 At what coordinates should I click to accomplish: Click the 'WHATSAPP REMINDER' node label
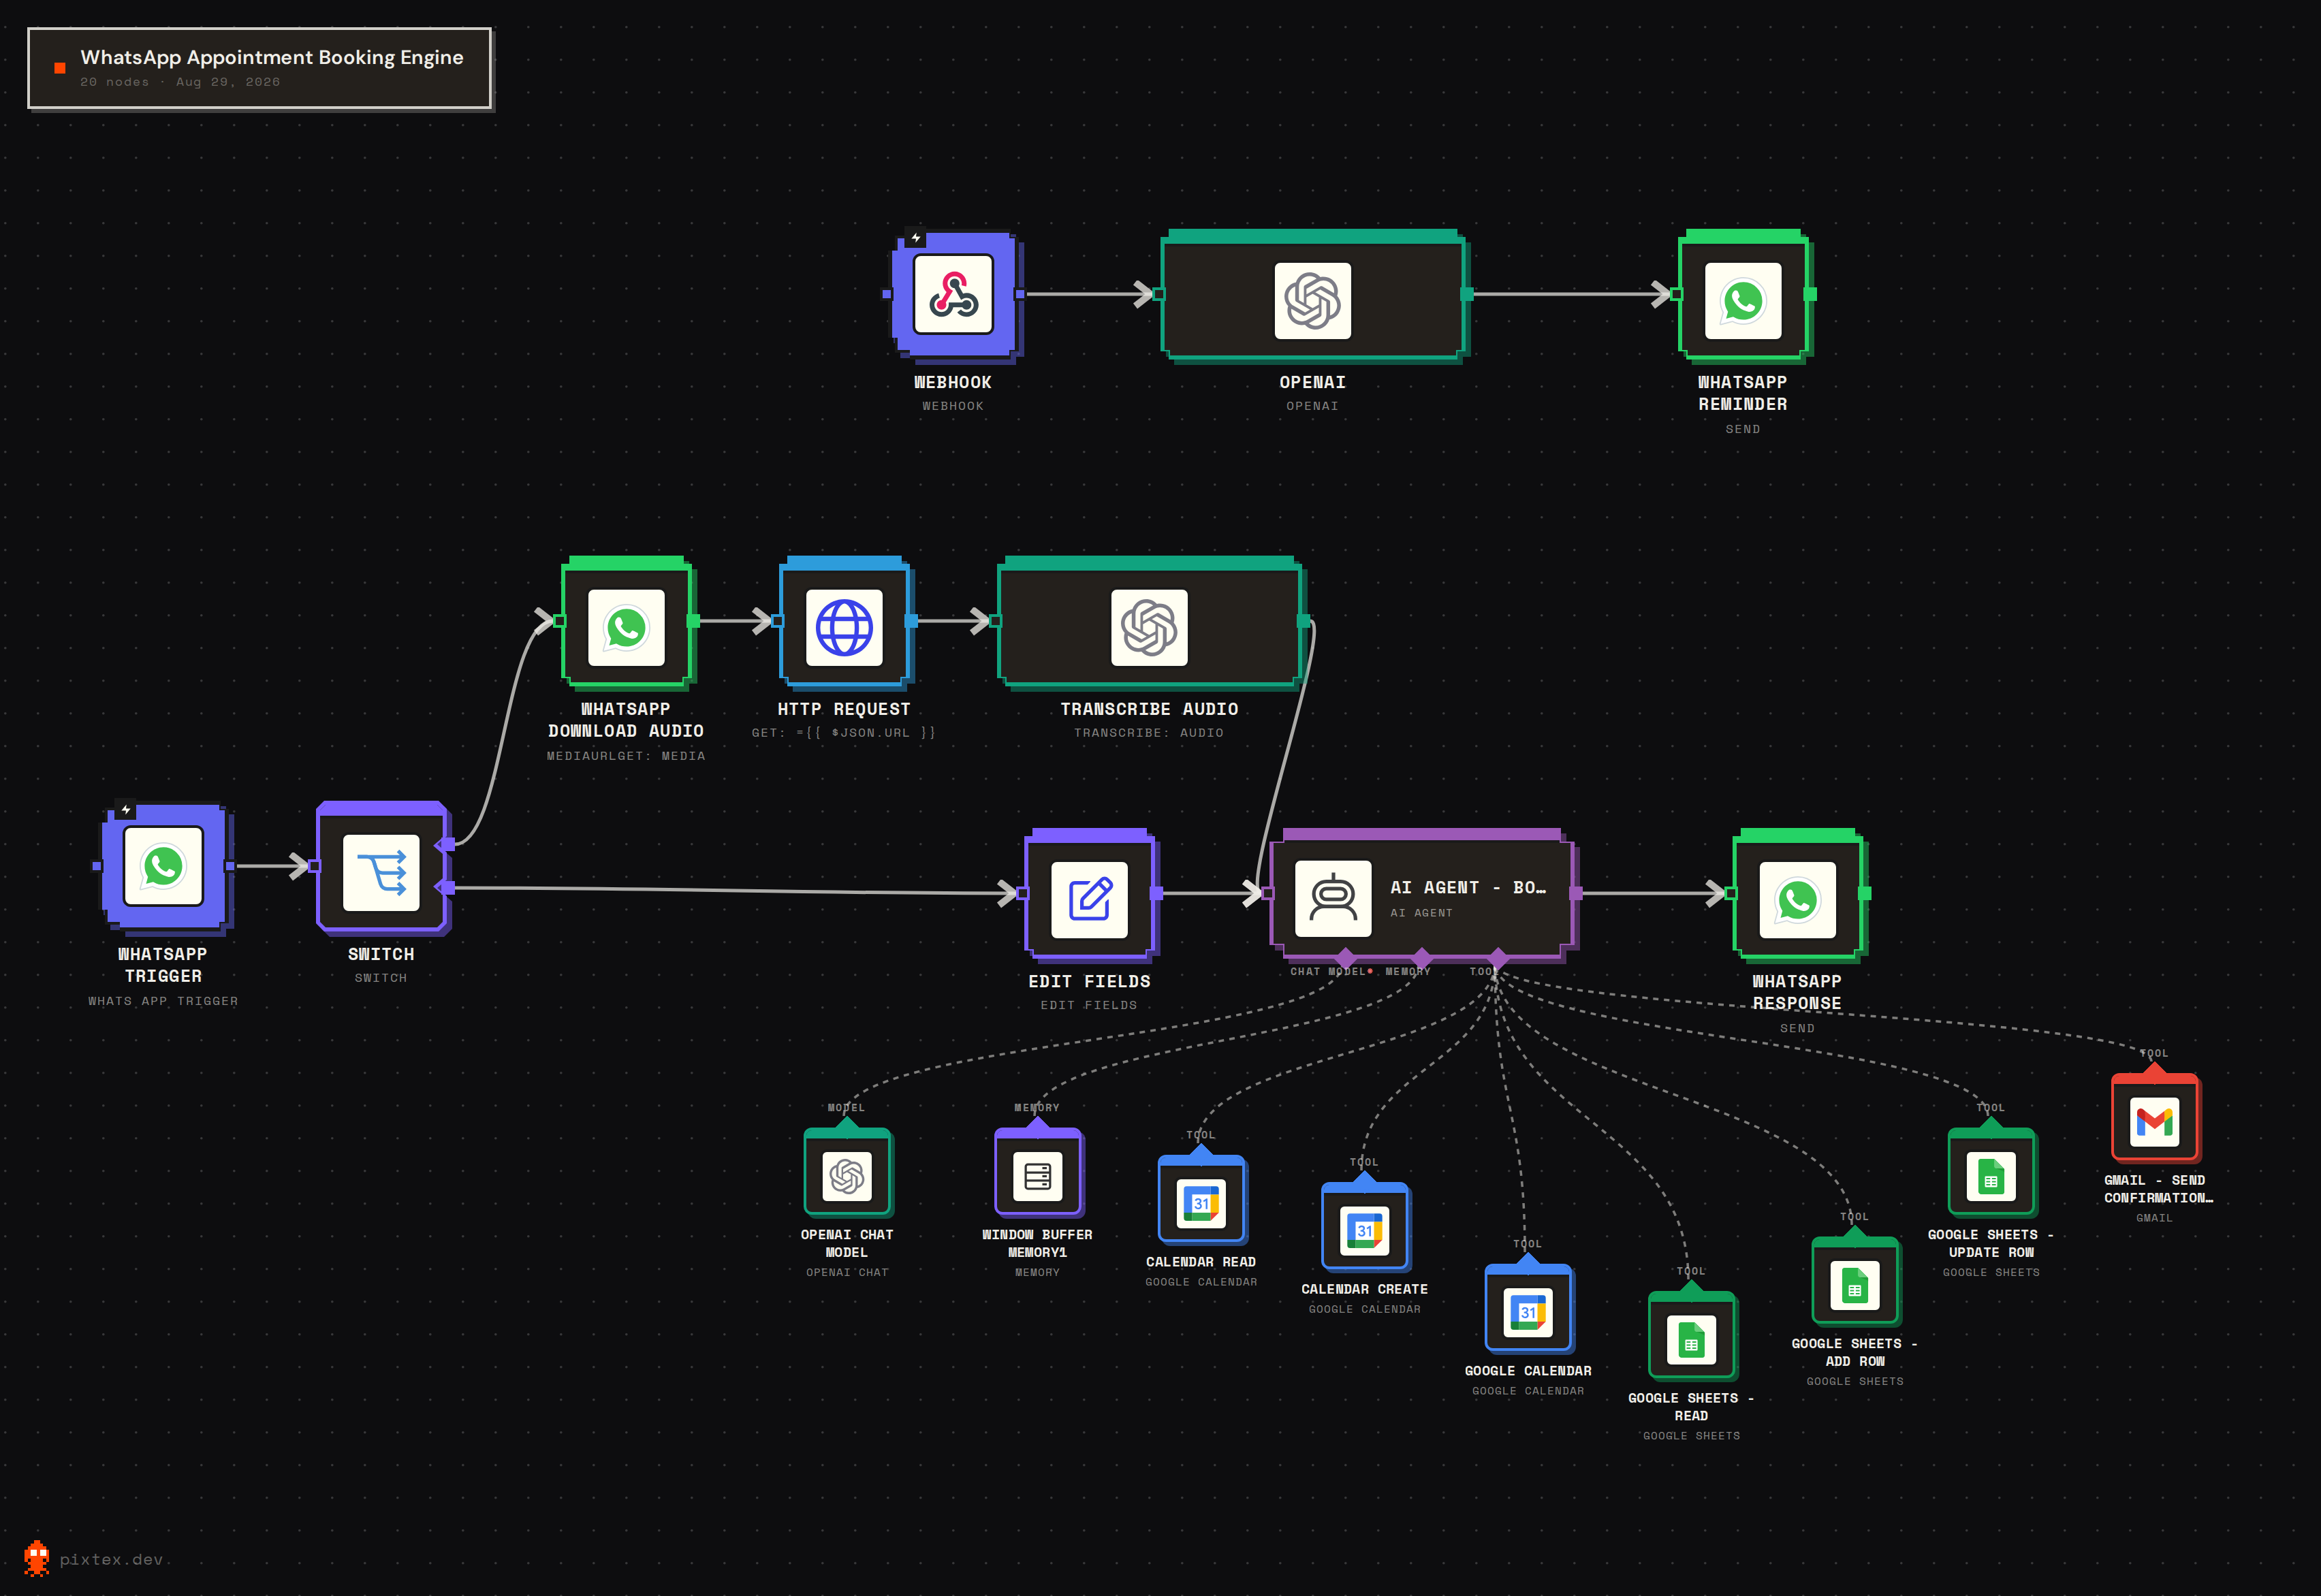1742,393
